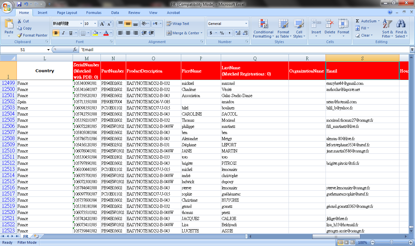Save the workbook from Quick Access toolbar
The height and width of the screenshot is (246, 415).
click(x=19, y=4)
